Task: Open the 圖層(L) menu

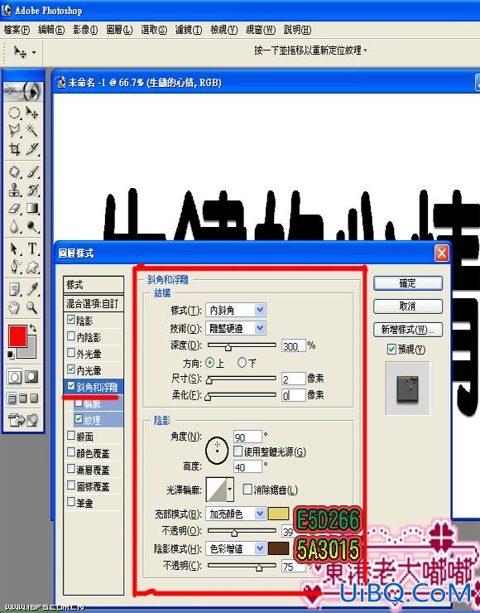Action: [x=119, y=30]
